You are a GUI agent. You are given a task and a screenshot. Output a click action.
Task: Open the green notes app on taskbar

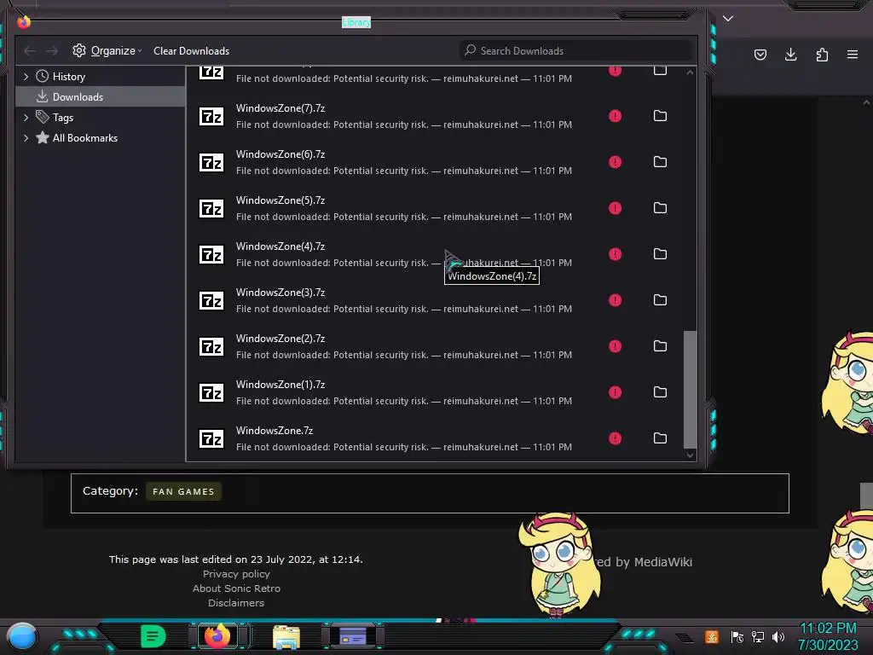pos(153,636)
